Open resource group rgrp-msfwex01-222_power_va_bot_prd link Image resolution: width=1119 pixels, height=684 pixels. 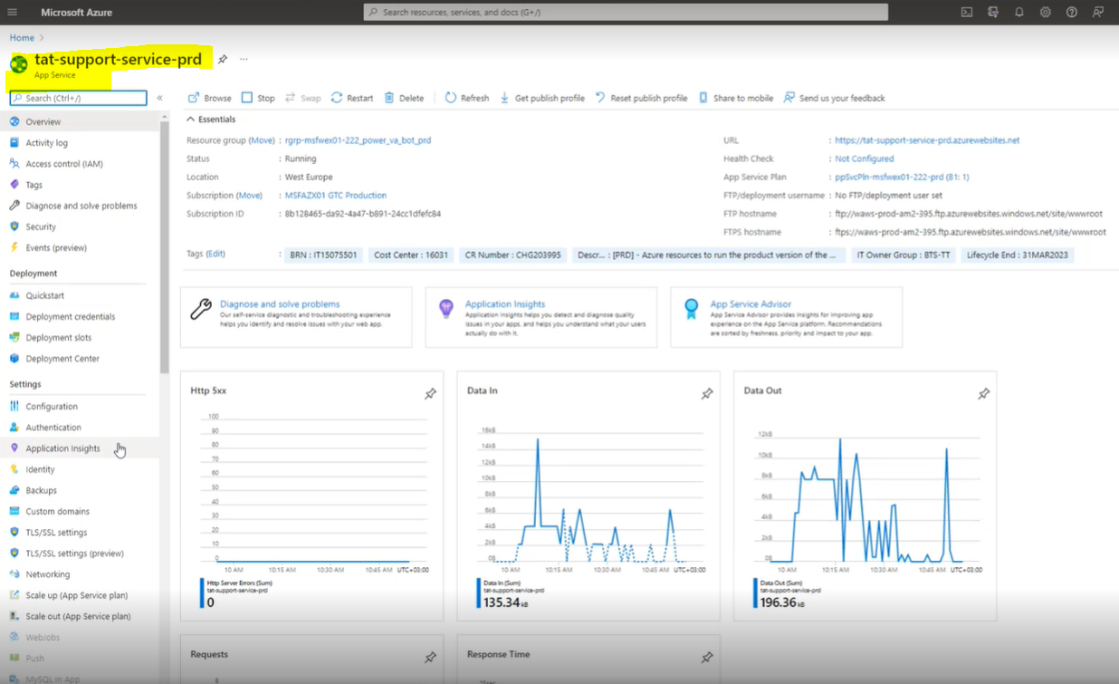358,140
